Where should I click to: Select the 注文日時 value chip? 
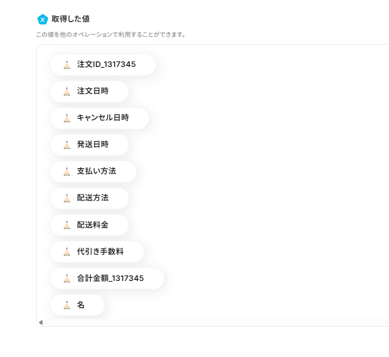(x=93, y=92)
